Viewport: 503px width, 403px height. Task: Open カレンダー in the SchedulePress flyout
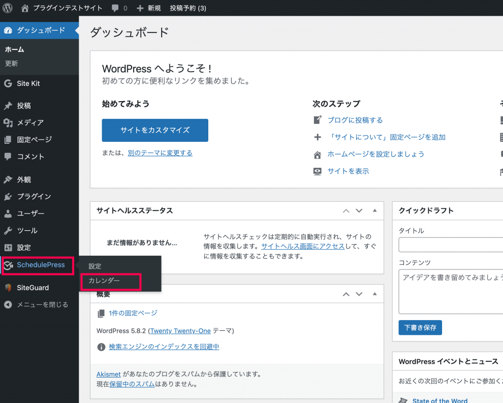pos(104,281)
